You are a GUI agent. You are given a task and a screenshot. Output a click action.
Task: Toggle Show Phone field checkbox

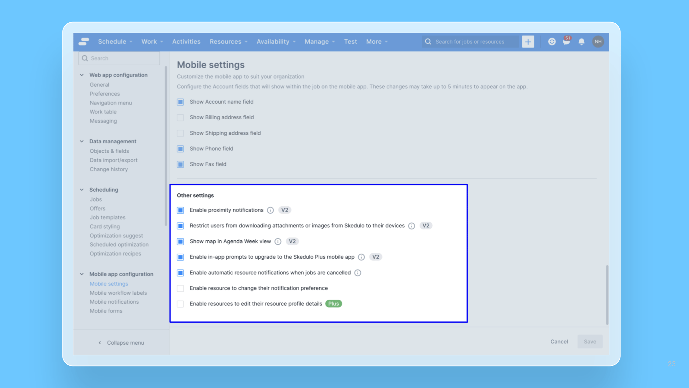click(181, 149)
